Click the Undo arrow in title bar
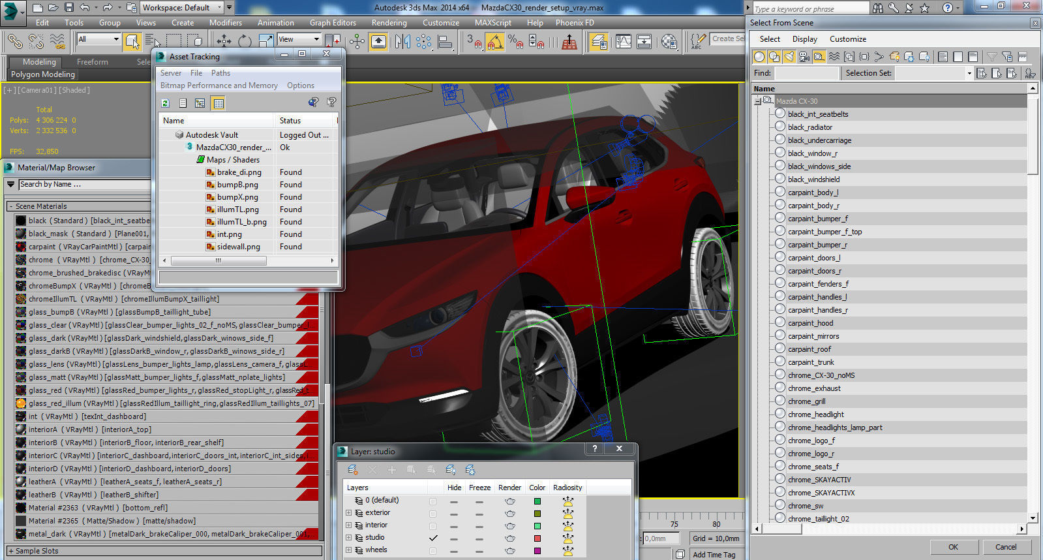This screenshot has height=560, width=1043. (85, 8)
